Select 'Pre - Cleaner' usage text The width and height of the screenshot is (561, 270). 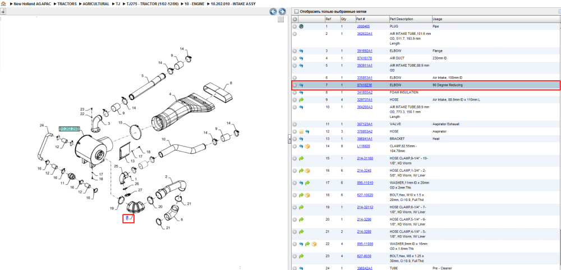point(443,268)
